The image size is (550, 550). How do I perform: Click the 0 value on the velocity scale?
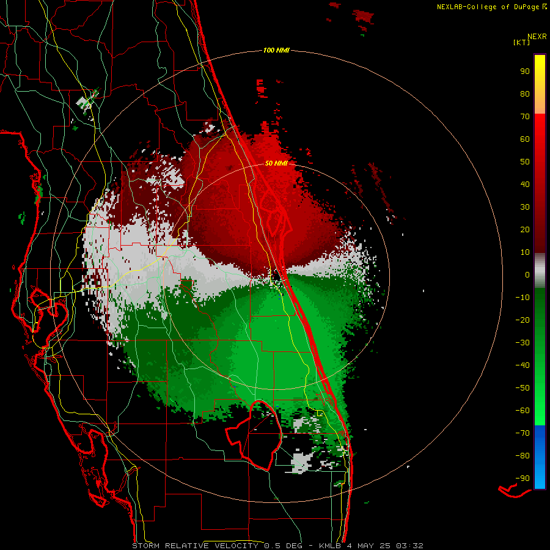tap(527, 275)
